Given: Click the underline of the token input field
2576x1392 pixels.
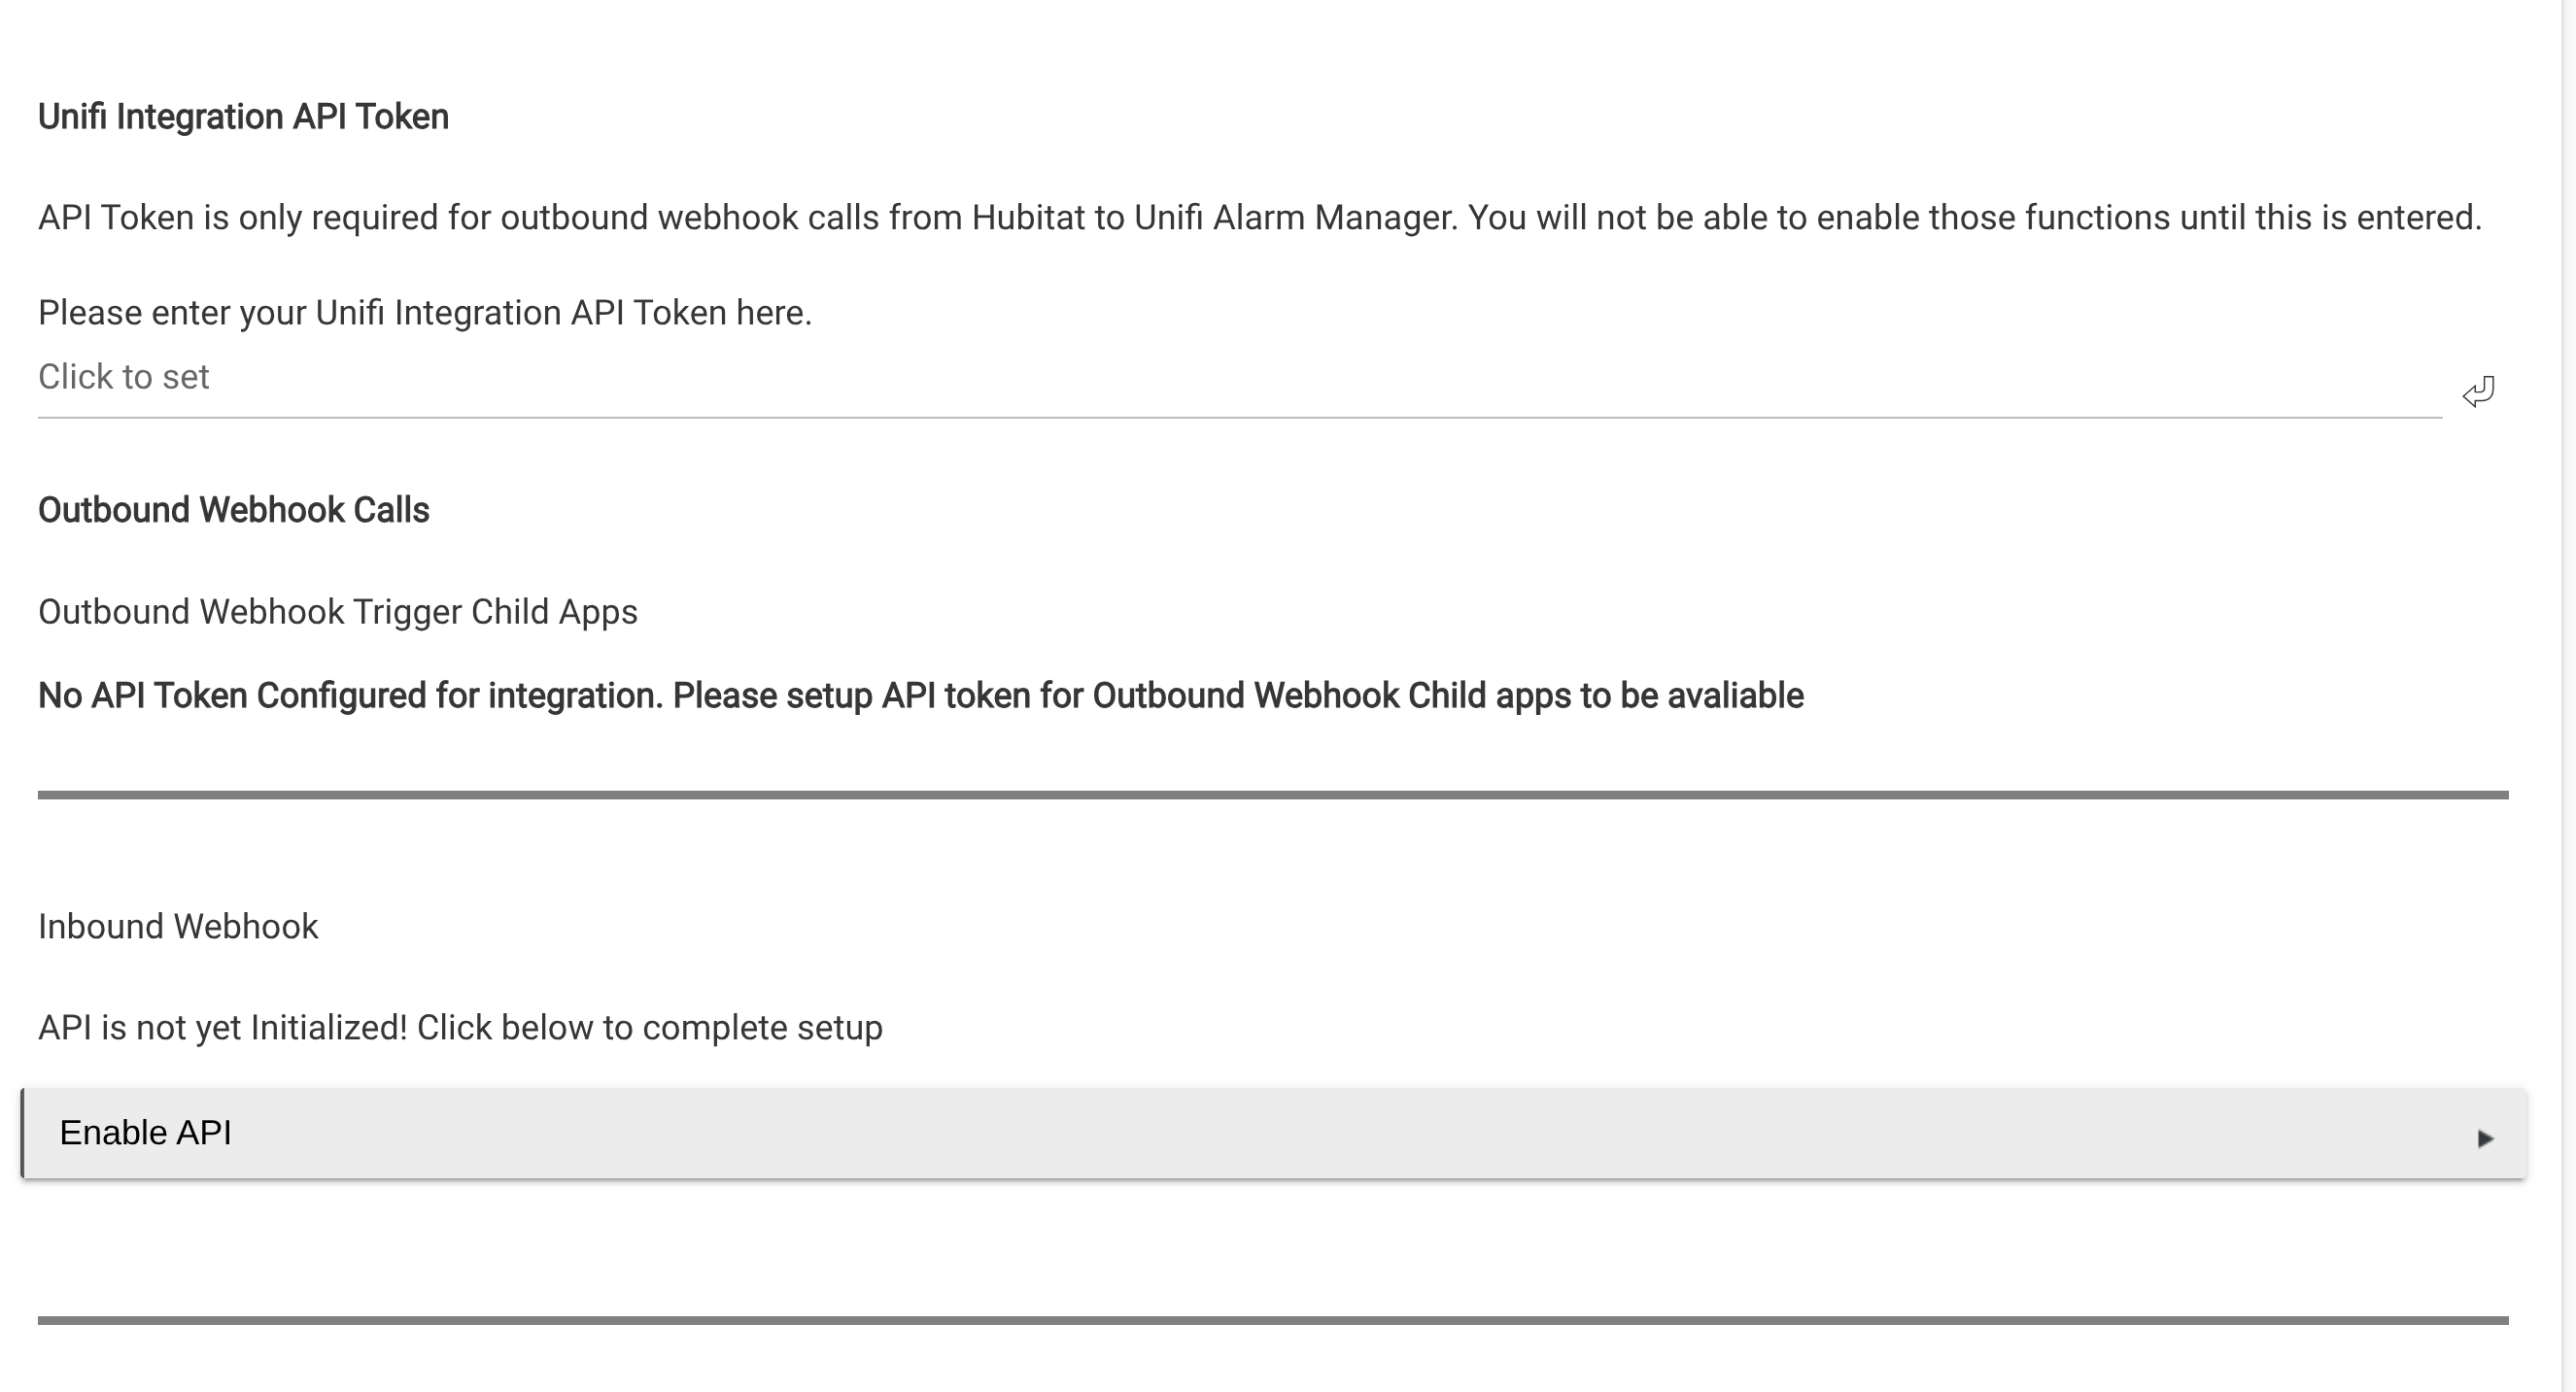Looking at the screenshot, I should (x=1240, y=417).
